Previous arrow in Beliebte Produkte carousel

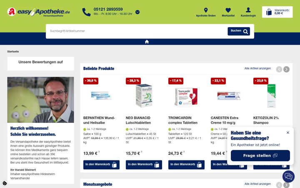[279, 69]
